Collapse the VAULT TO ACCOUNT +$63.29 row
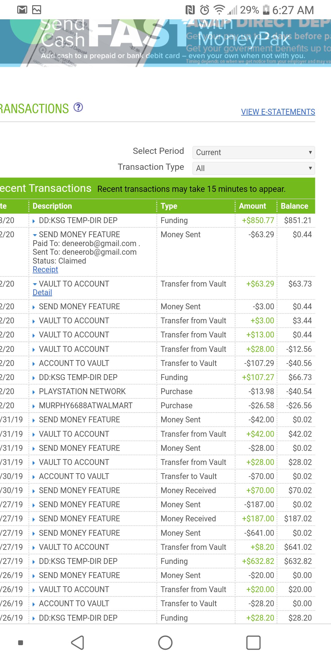The width and height of the screenshot is (331, 662). pos(35,284)
